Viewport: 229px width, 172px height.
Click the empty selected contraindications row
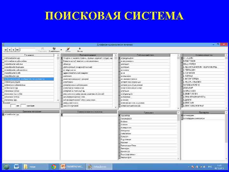pyautogui.click(x=90, y=115)
